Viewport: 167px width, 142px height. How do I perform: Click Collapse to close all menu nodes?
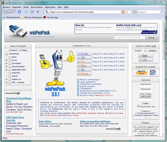click(23, 50)
